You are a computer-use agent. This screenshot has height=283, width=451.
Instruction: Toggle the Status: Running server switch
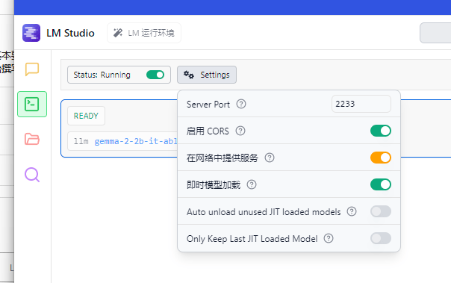point(155,75)
